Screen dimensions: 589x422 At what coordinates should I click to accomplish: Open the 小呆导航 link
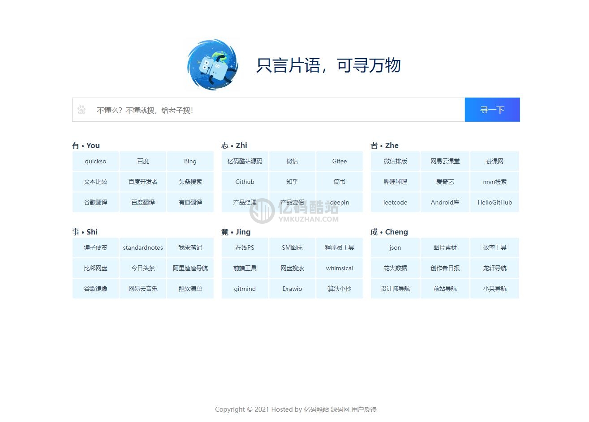[x=495, y=289]
